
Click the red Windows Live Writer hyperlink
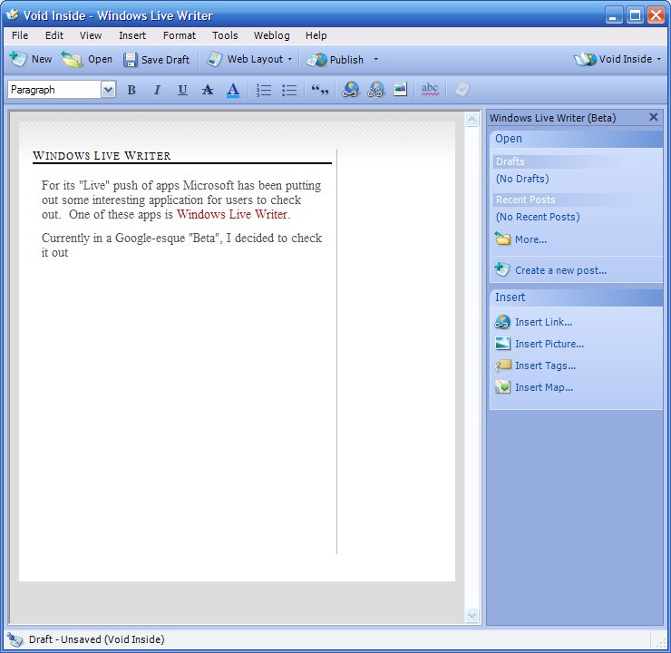pyautogui.click(x=232, y=214)
